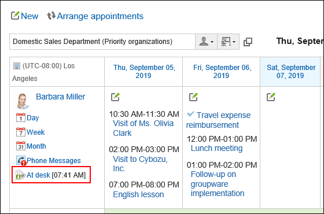324x214 pixels.
Task: Open the New link
Action: (x=30, y=16)
